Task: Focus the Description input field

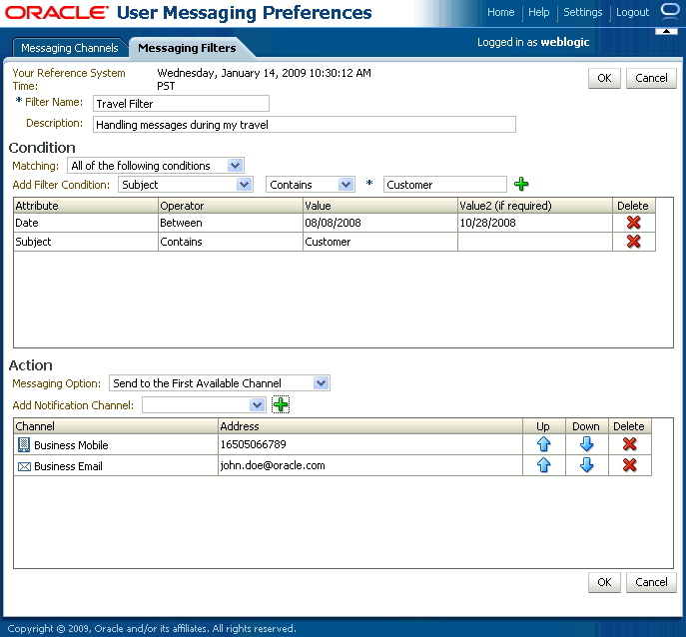Action: click(305, 125)
